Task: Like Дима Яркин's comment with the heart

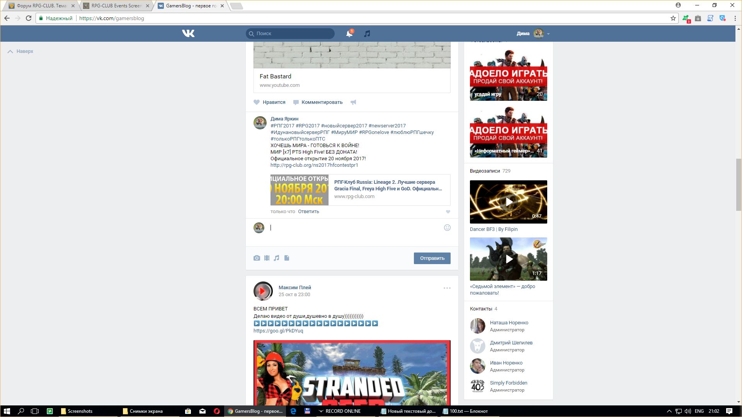Action: coord(448,212)
